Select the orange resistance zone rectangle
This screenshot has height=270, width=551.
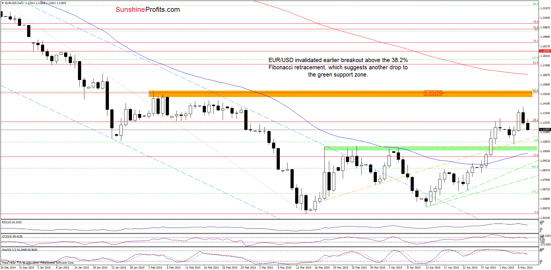tap(340, 94)
